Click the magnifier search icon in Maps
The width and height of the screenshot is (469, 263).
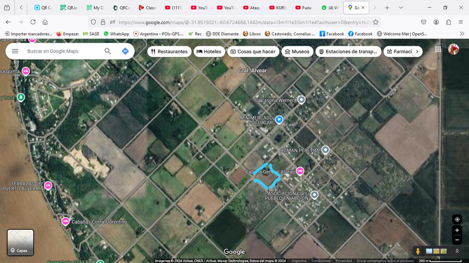(108, 51)
